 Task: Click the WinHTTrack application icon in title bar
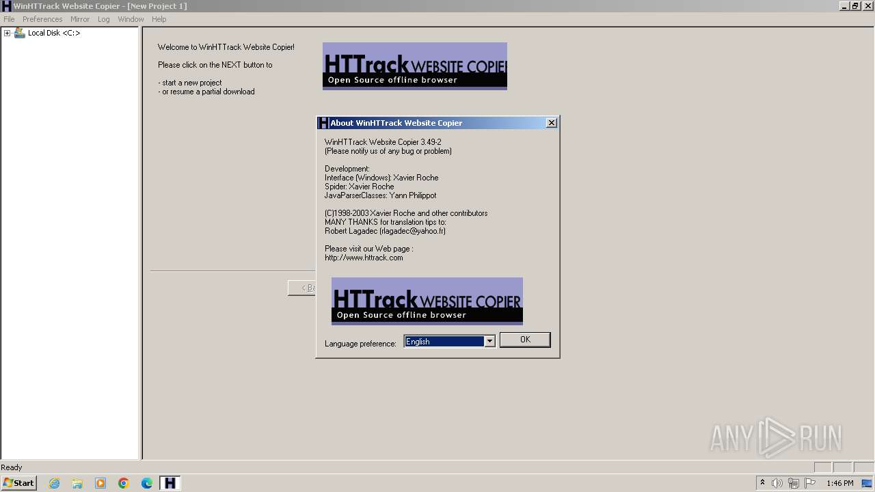click(x=6, y=6)
